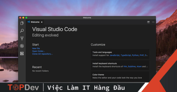Click the 'No recent folders' text
The image size is (177, 92).
click(40, 71)
